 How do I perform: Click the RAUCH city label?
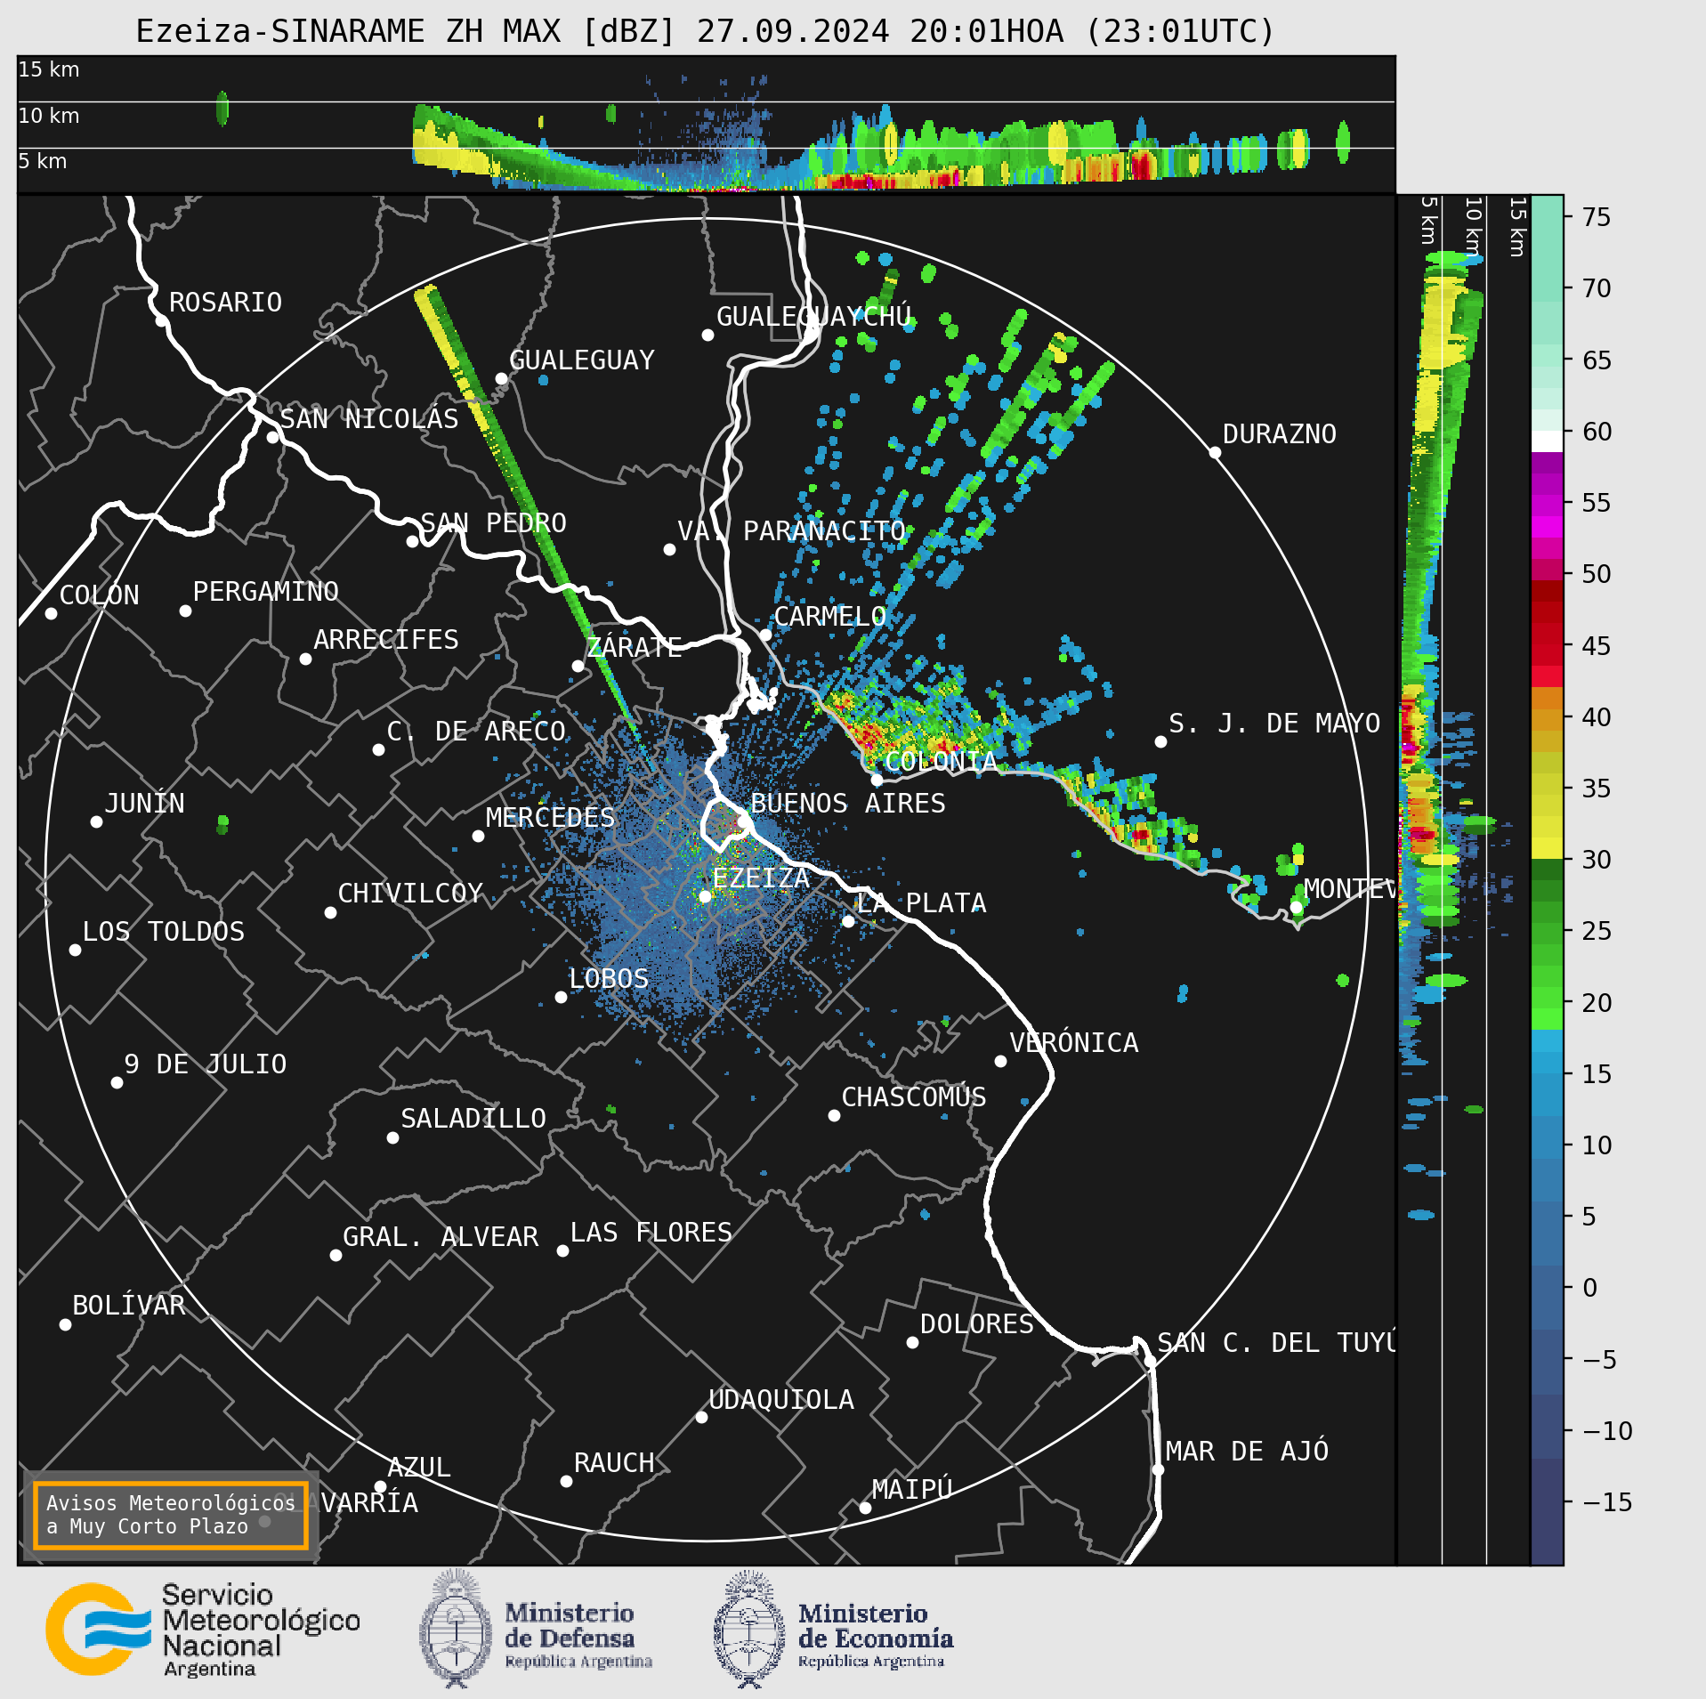(x=614, y=1463)
